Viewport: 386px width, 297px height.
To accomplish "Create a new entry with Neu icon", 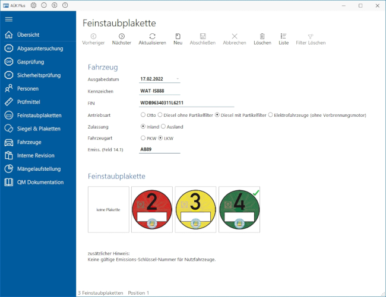I will (178, 36).
